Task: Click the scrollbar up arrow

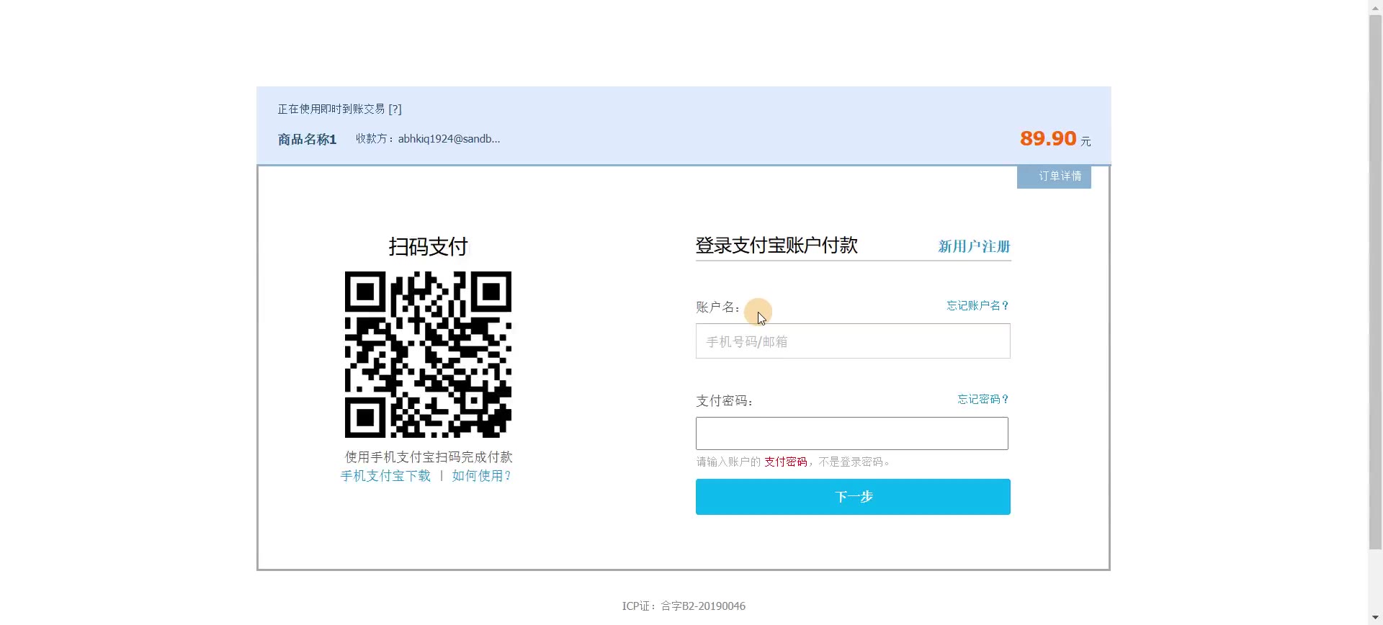Action: (x=1375, y=6)
